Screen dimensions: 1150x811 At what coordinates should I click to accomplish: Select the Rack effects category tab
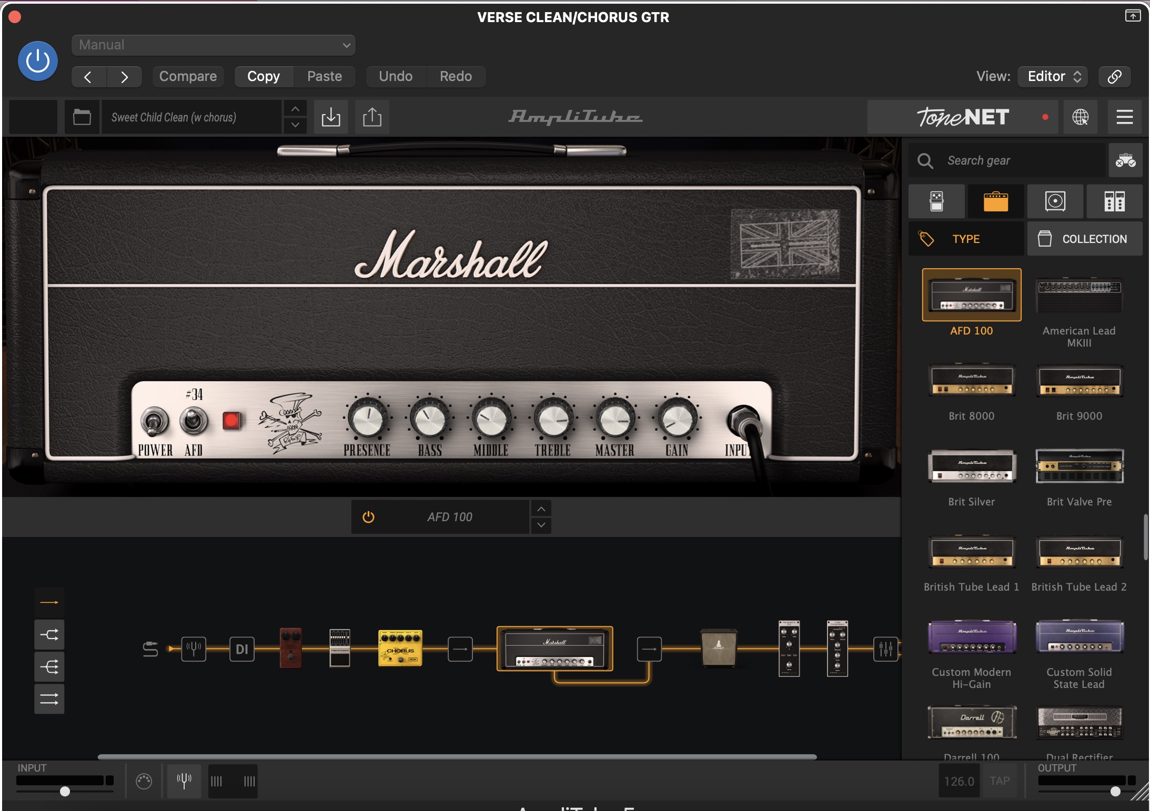[1114, 201]
